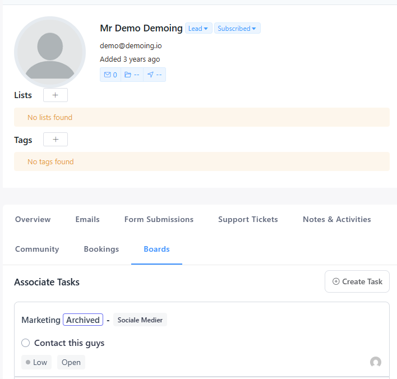Image resolution: width=397 pixels, height=379 pixels.
Task: Click the email count envelope icon
Action: 108,75
